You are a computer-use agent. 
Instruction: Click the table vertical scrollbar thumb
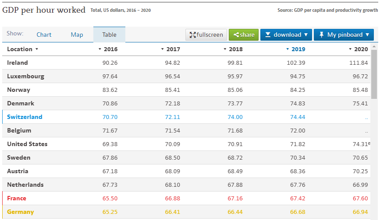374,74
